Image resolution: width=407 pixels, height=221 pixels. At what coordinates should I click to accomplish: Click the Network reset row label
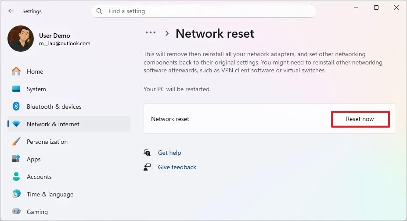170,119
